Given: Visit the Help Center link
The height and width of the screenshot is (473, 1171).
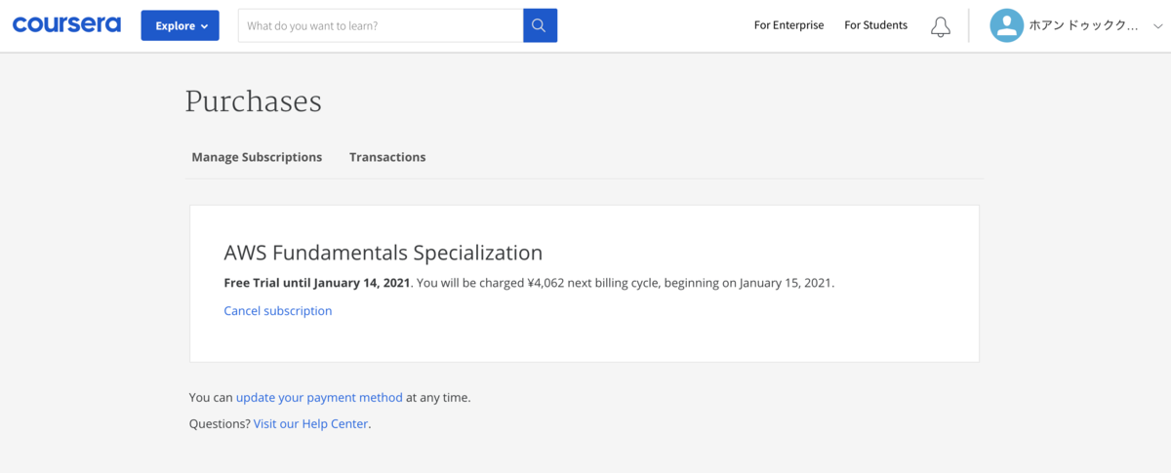Looking at the screenshot, I should click(311, 424).
